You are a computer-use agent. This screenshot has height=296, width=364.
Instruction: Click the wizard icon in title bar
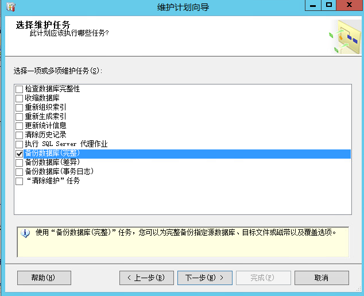10,7
